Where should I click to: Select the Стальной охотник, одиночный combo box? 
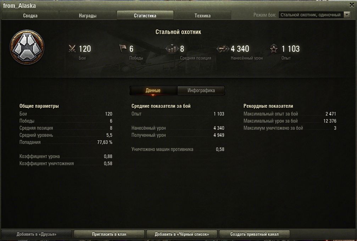[x=314, y=15]
